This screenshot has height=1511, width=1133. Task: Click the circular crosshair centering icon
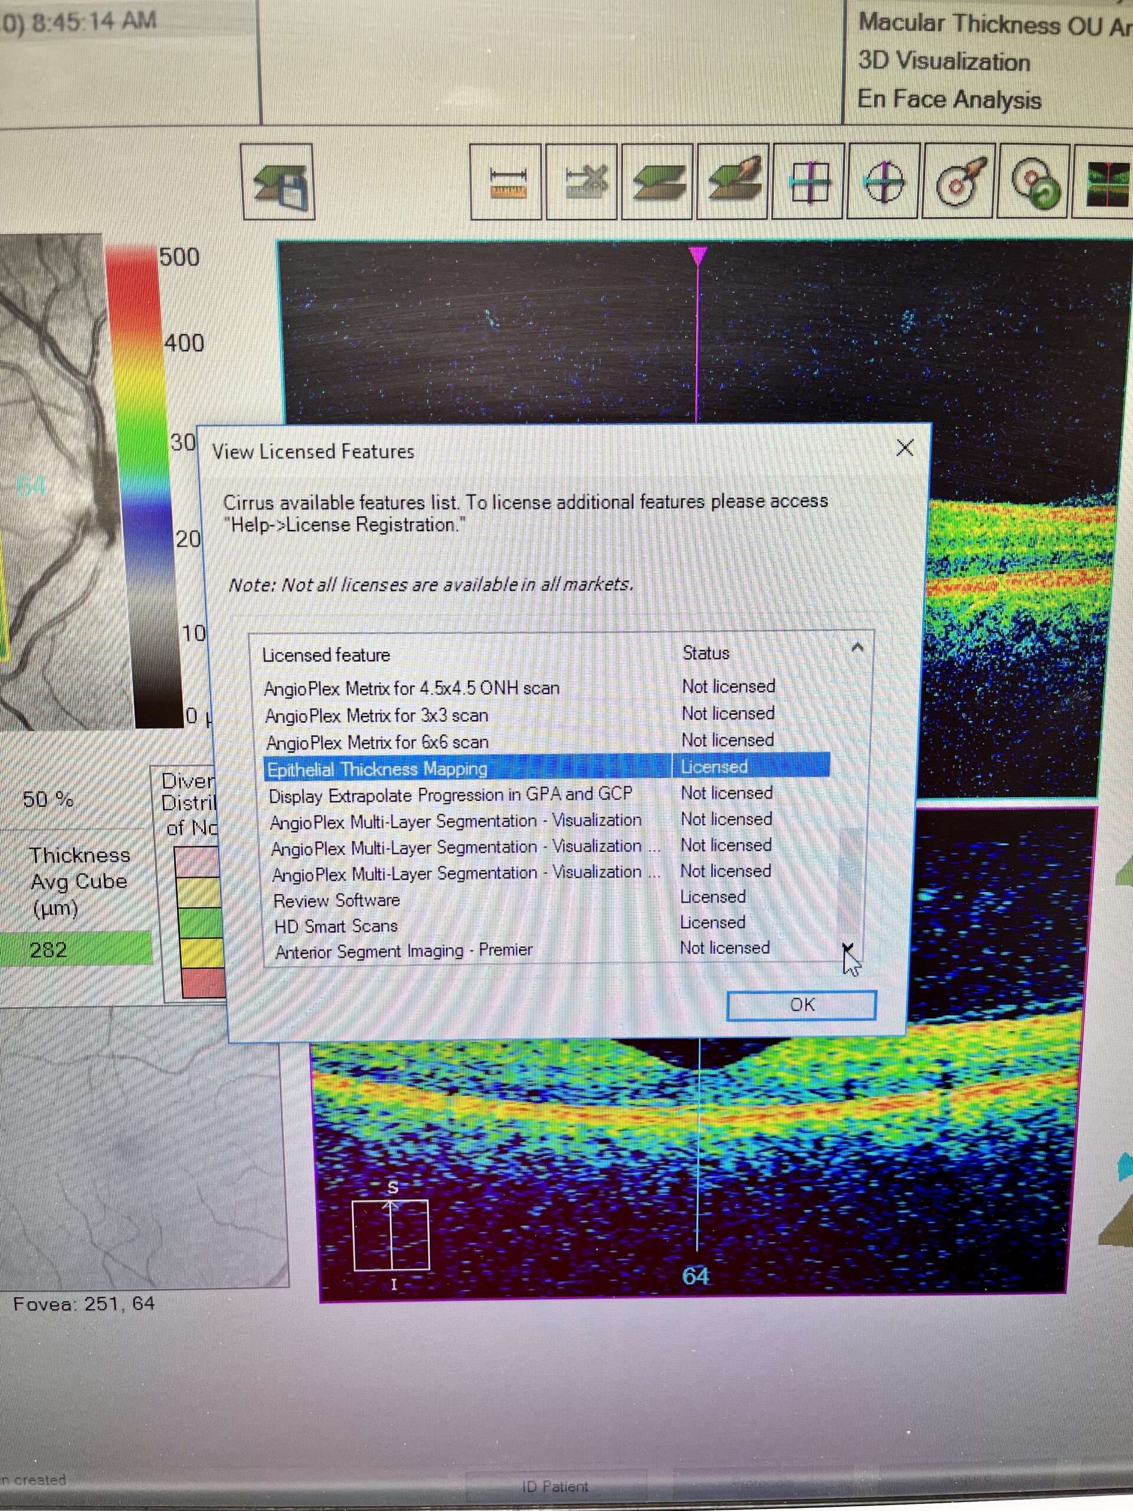[884, 182]
